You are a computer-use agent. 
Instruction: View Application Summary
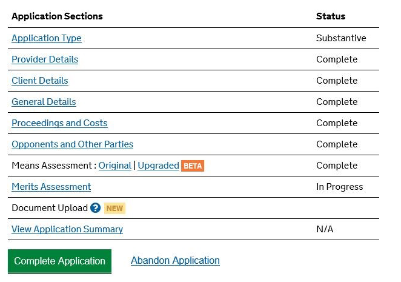pos(67,229)
